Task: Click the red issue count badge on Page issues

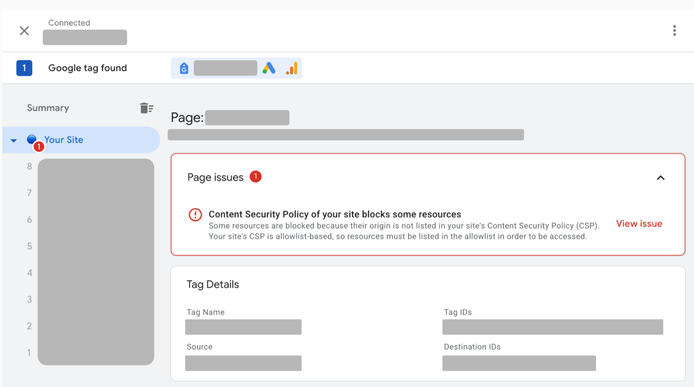Action: 256,176
